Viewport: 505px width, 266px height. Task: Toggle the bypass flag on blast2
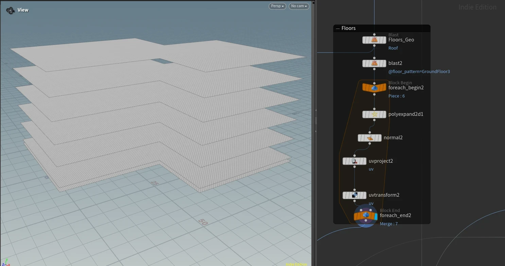(365, 64)
